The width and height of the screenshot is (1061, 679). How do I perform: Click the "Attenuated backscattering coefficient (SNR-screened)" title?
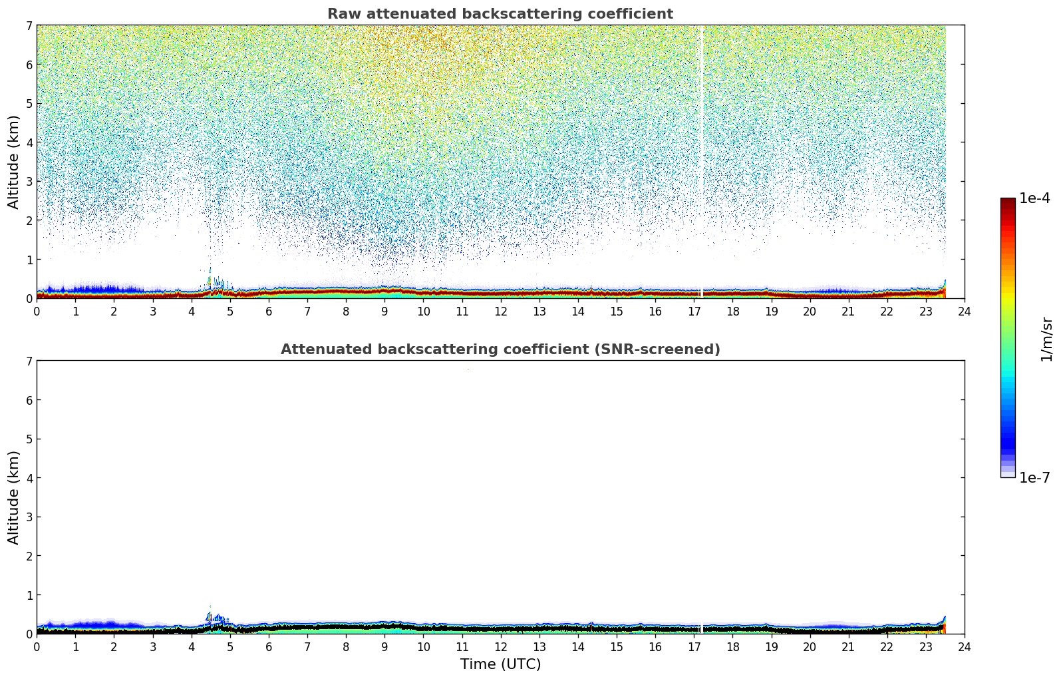500,349
